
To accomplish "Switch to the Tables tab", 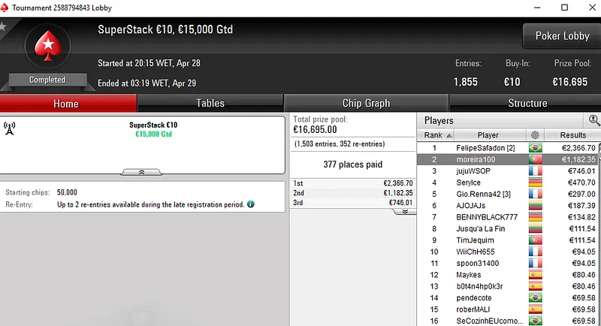I will 210,103.
